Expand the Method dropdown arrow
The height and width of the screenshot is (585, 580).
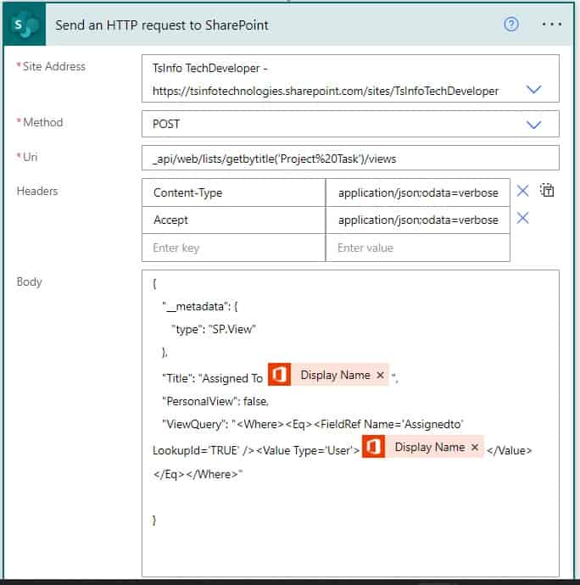pos(533,125)
